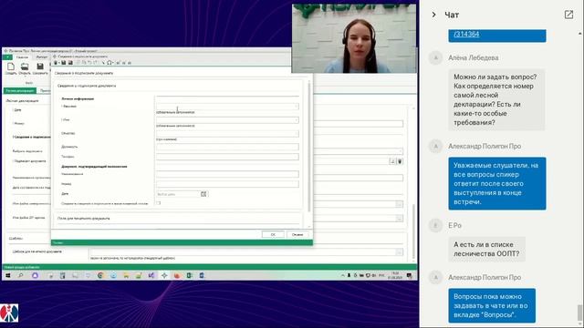Click the message 'Уважаемые слушатели...'

[x=497, y=184]
